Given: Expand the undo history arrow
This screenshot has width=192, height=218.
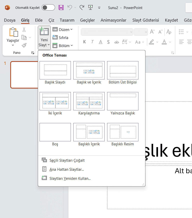Looking at the screenshot, I should click(x=75, y=8).
